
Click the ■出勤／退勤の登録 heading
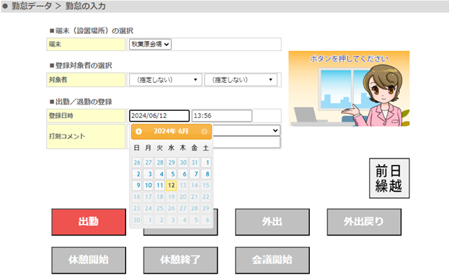81,101
